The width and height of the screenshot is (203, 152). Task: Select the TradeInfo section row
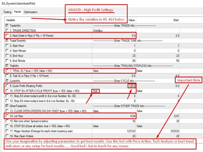[x=104, y=26]
